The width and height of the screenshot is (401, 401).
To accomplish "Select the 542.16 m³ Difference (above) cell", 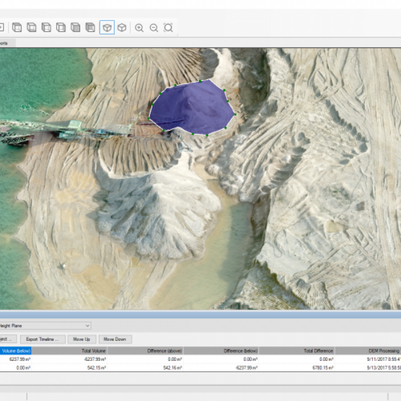I will [145, 368].
